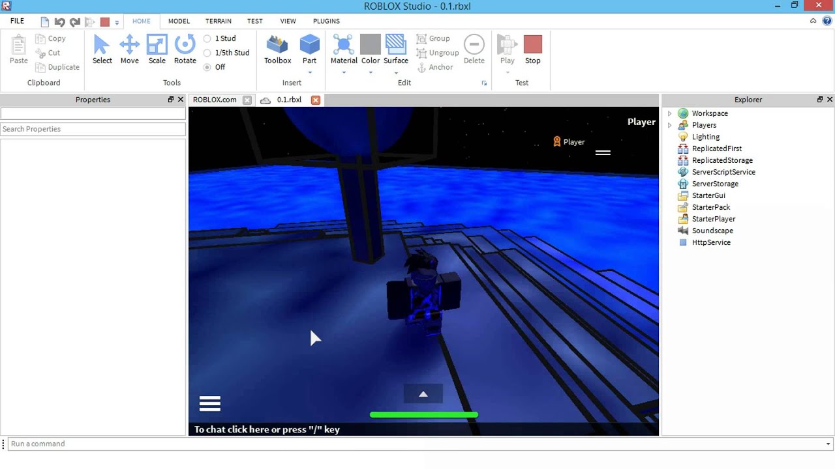Click New file icon in quick access toolbar
This screenshot has height=469, width=835.
tap(45, 21)
